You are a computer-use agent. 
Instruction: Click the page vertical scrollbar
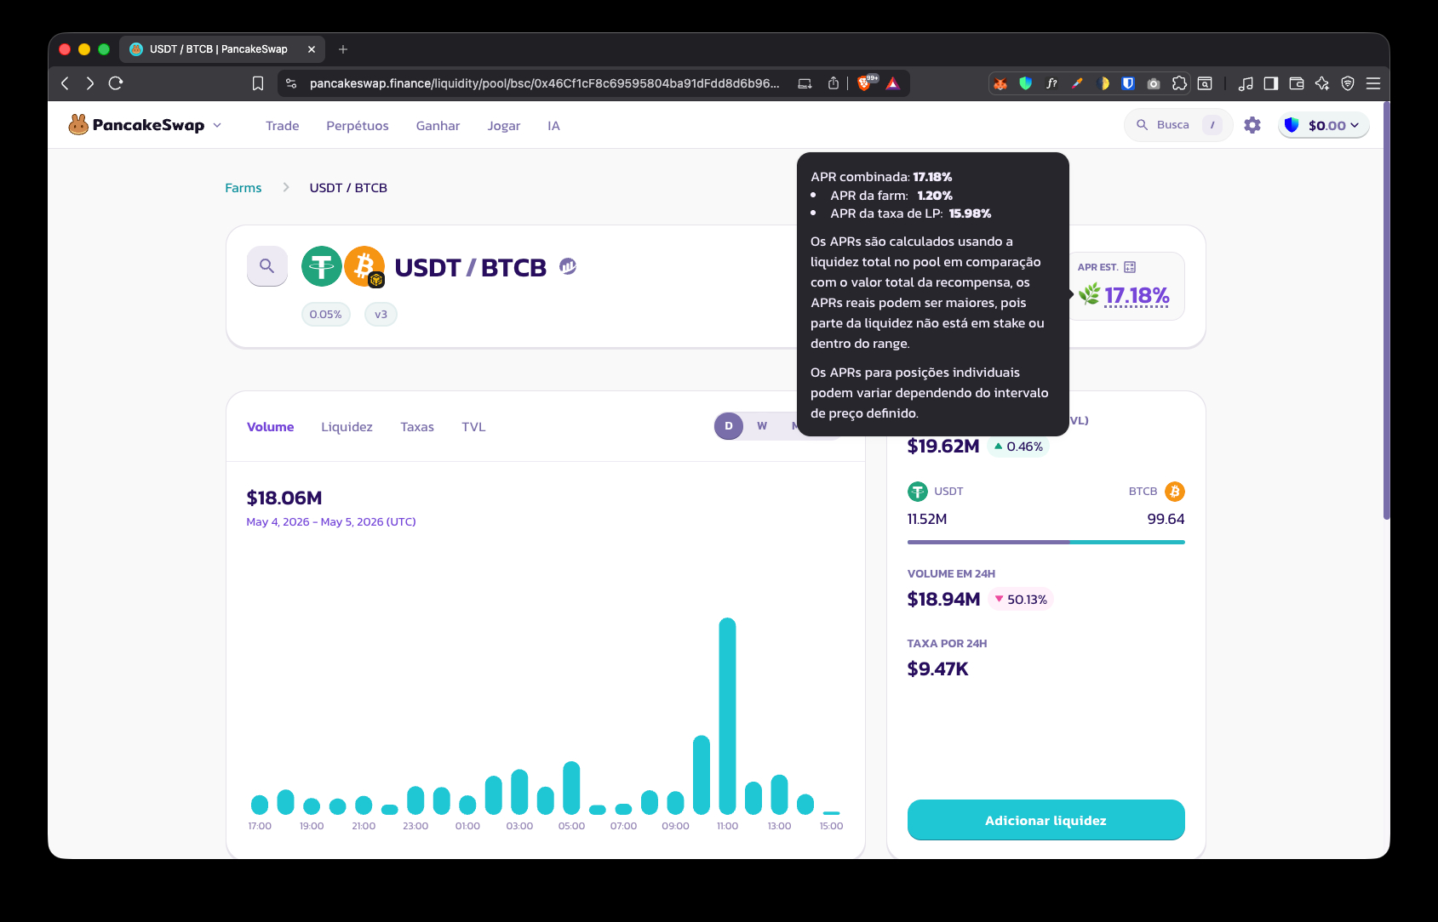(x=1386, y=310)
